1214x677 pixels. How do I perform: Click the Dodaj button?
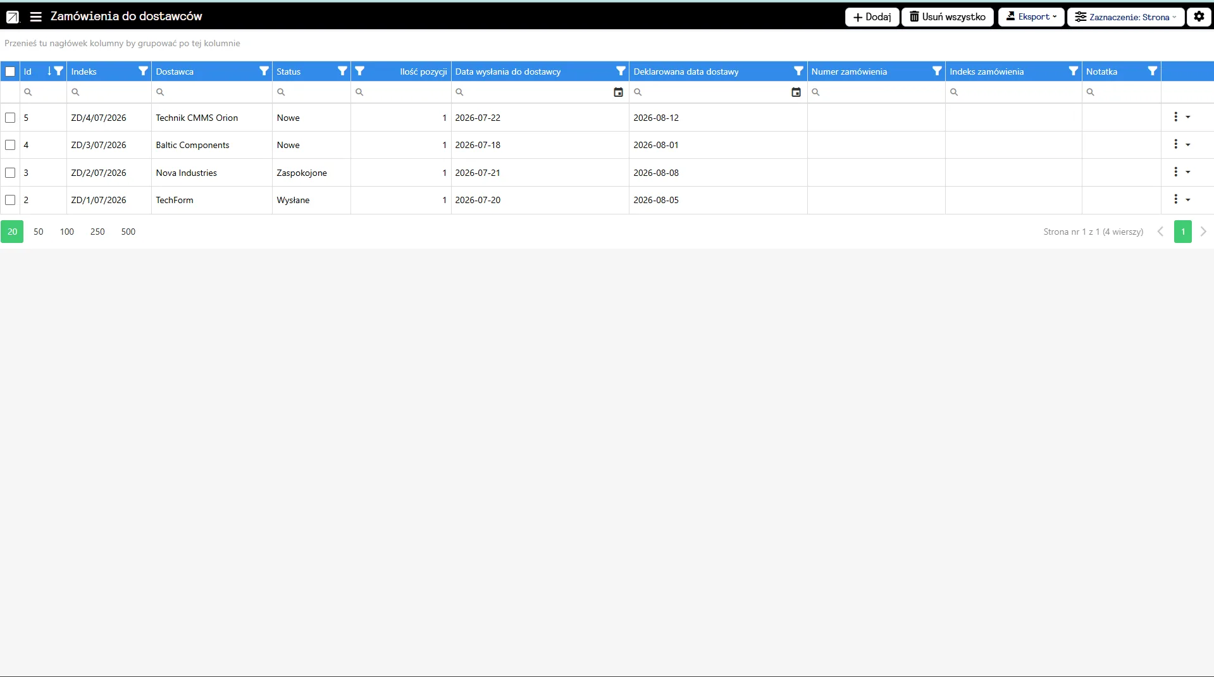(872, 17)
